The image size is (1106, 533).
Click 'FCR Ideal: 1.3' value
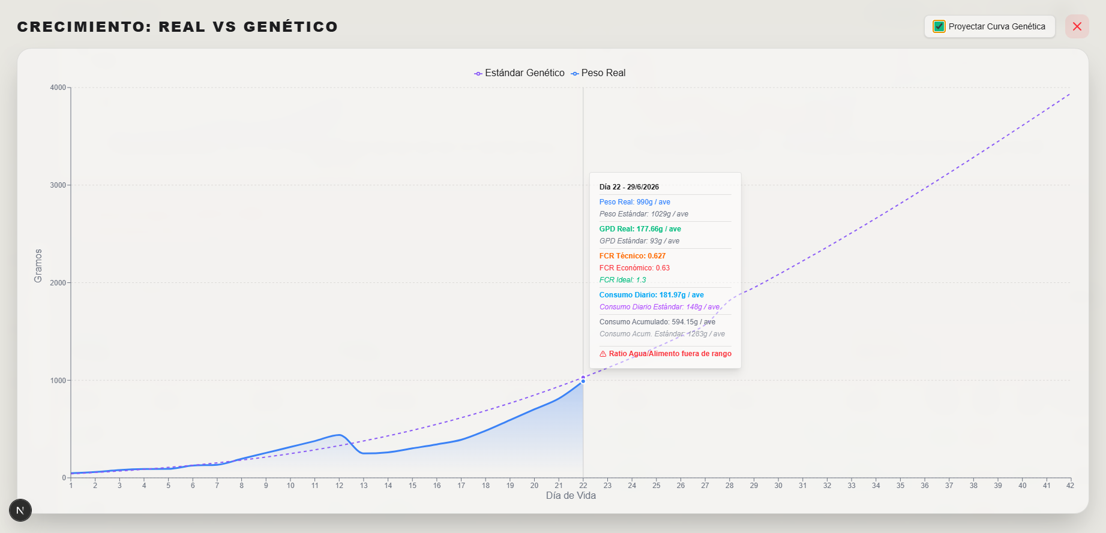click(x=623, y=280)
